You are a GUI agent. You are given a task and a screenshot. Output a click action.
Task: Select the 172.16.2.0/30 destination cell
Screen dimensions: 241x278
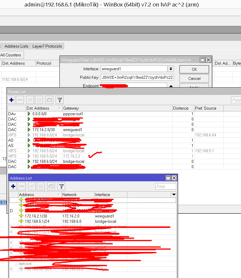[x=43, y=130]
